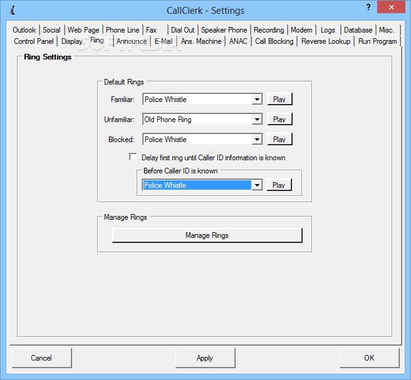This screenshot has width=411, height=380.
Task: Open the Database tab
Action: [358, 30]
